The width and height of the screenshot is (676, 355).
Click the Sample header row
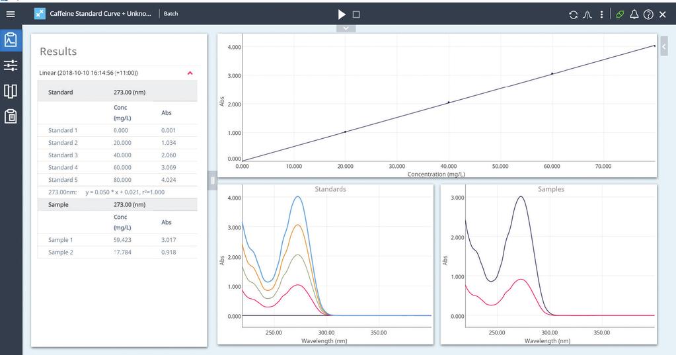click(117, 204)
